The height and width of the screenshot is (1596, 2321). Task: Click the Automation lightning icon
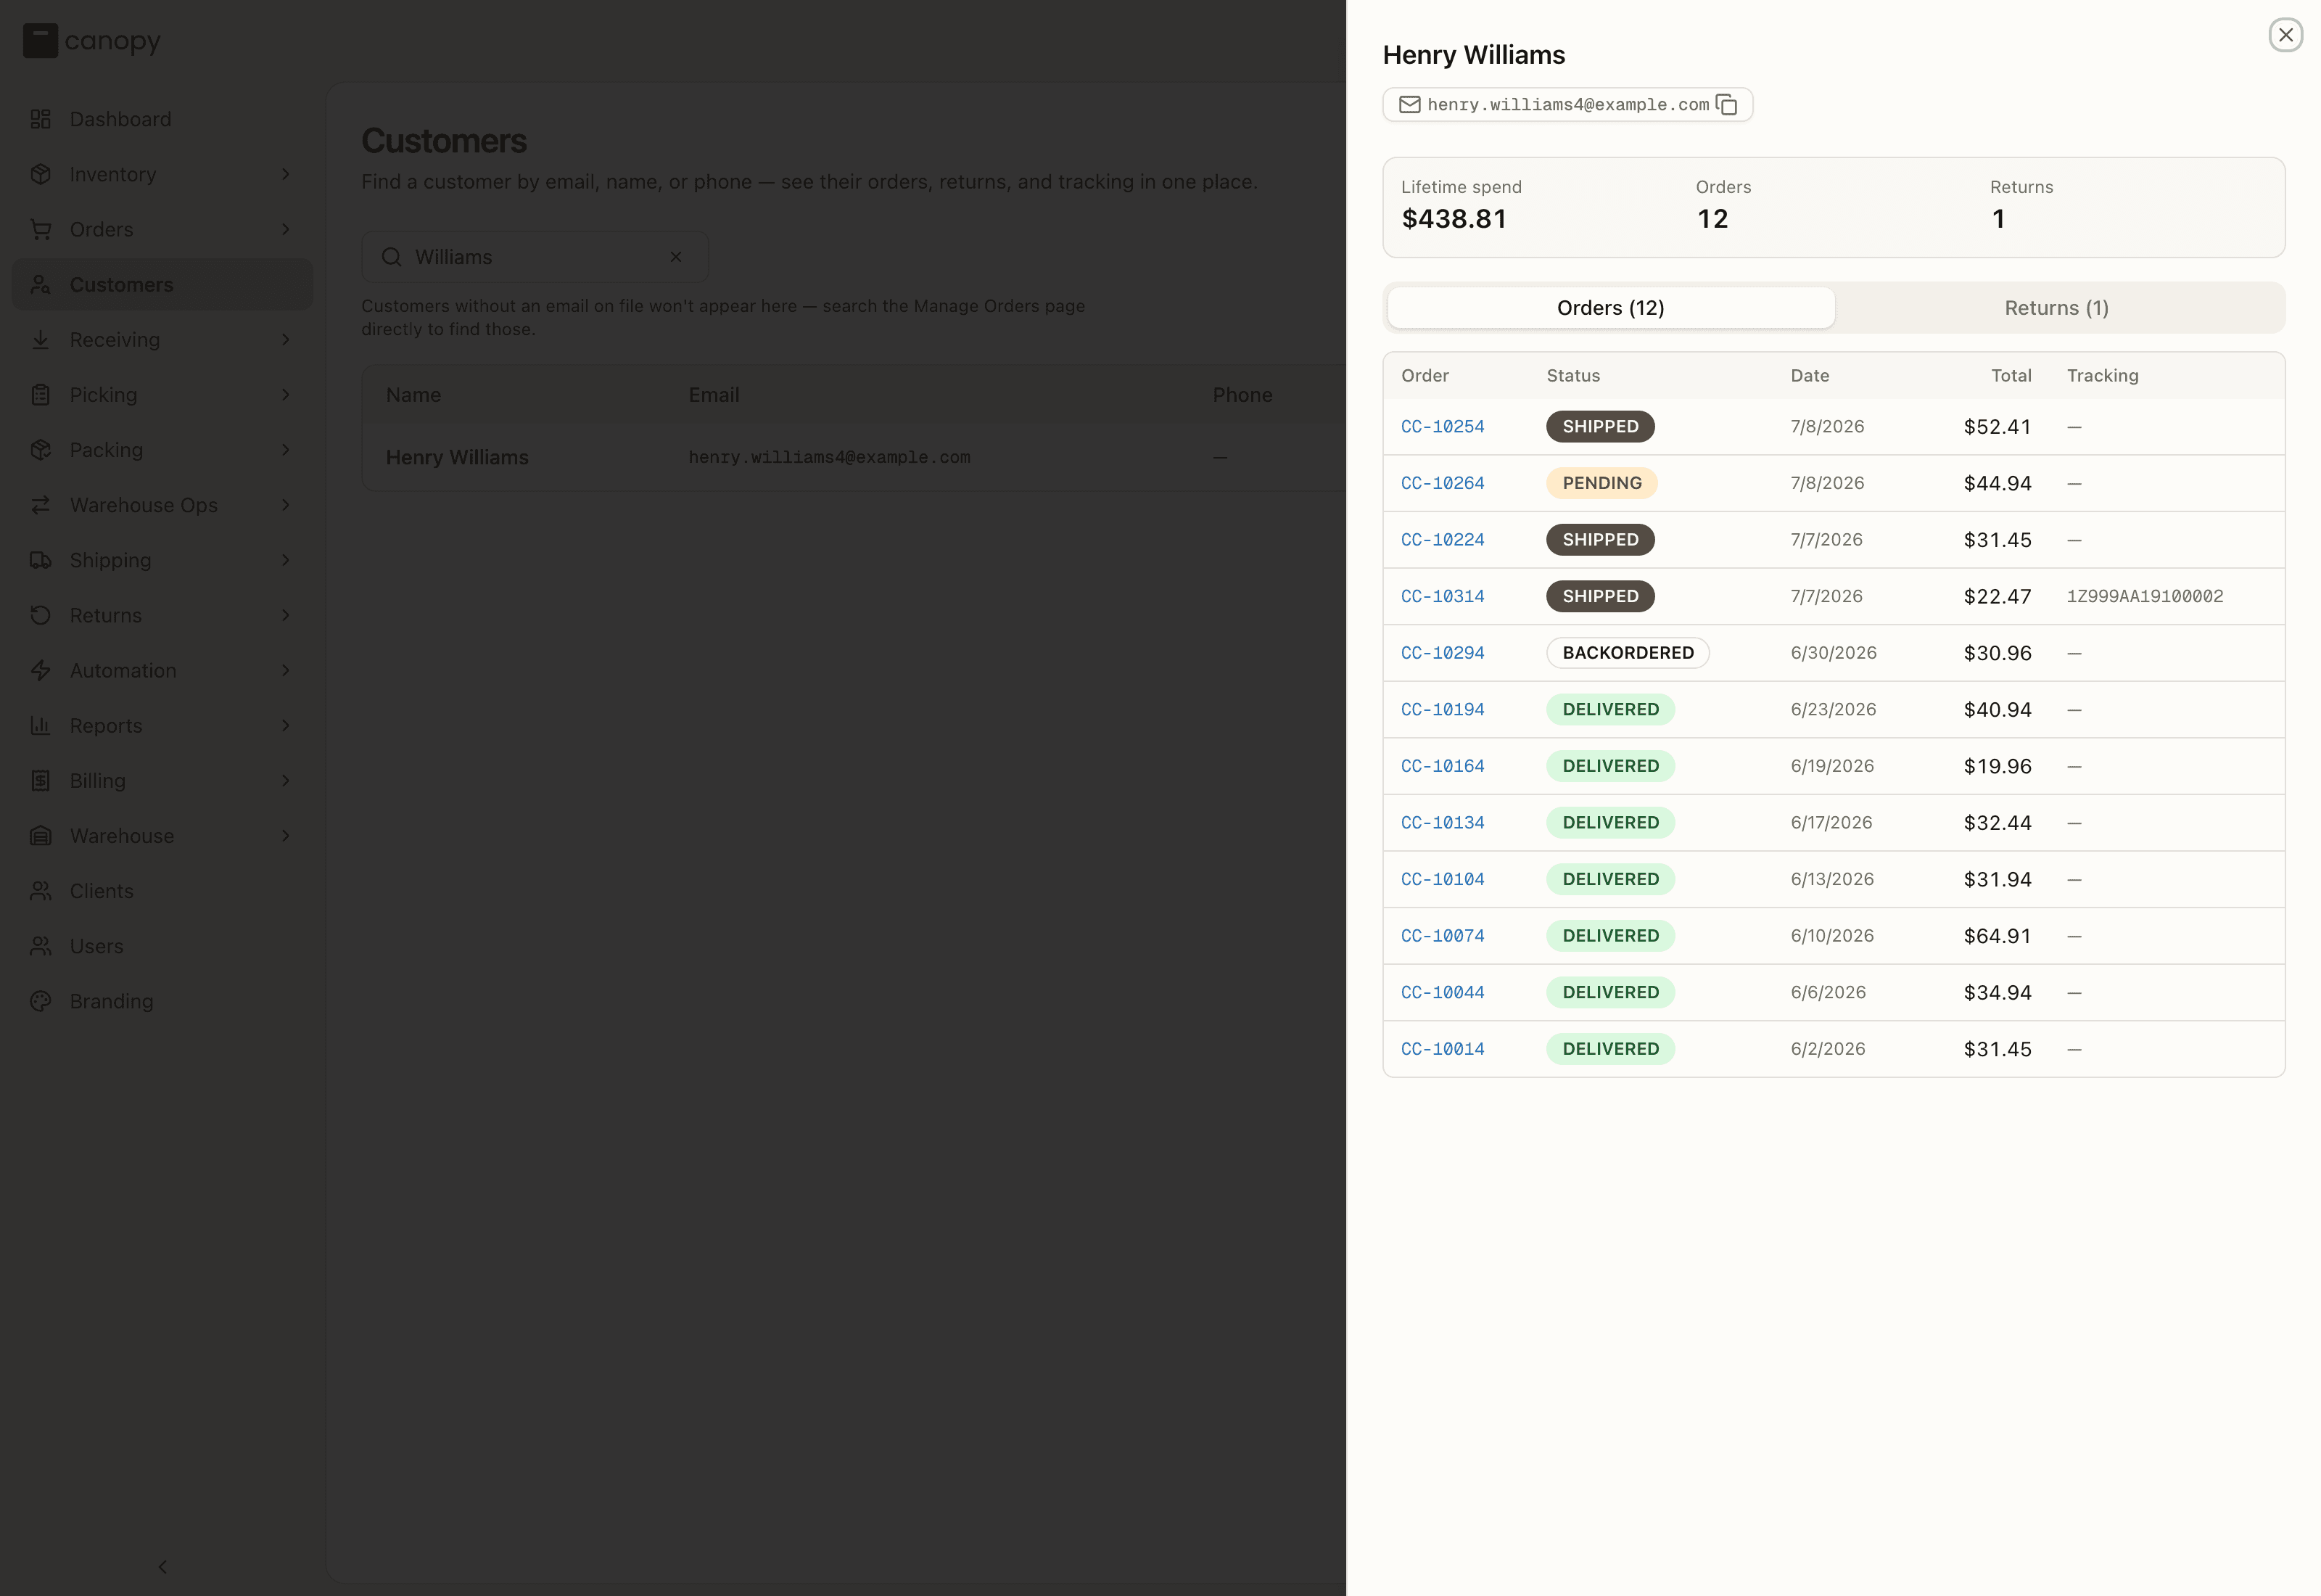coord(40,670)
